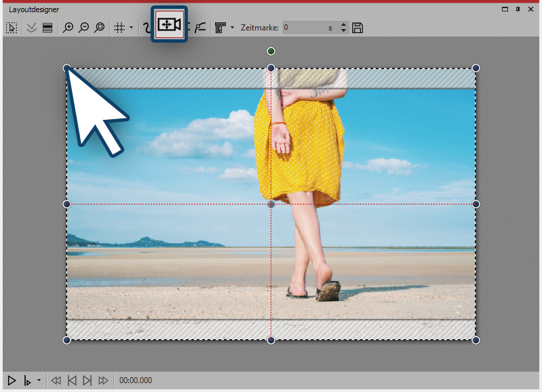Click the Zeitmarke time input field
This screenshot has height=392, width=542.
[302, 28]
